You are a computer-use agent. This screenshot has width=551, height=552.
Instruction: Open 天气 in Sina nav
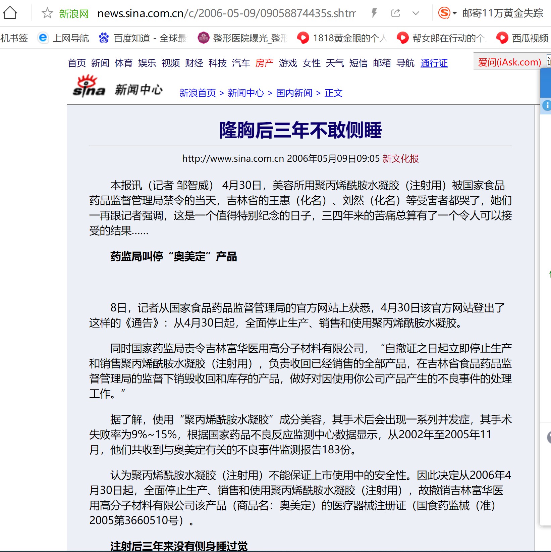335,63
